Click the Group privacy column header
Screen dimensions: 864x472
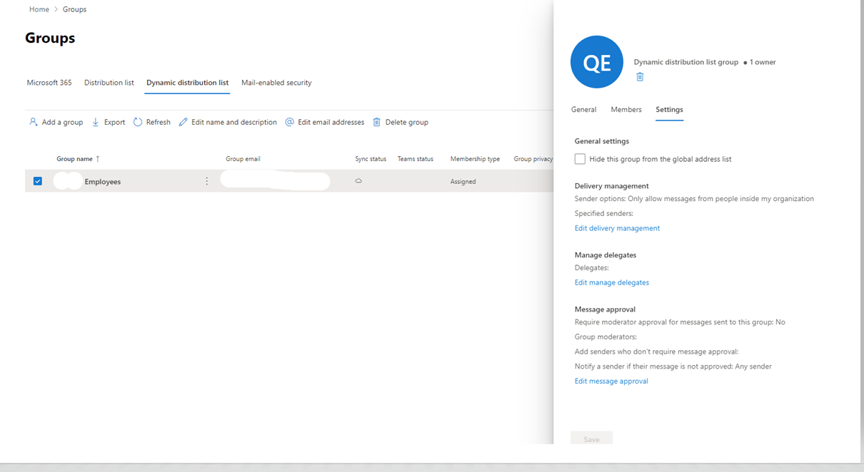[533, 159]
